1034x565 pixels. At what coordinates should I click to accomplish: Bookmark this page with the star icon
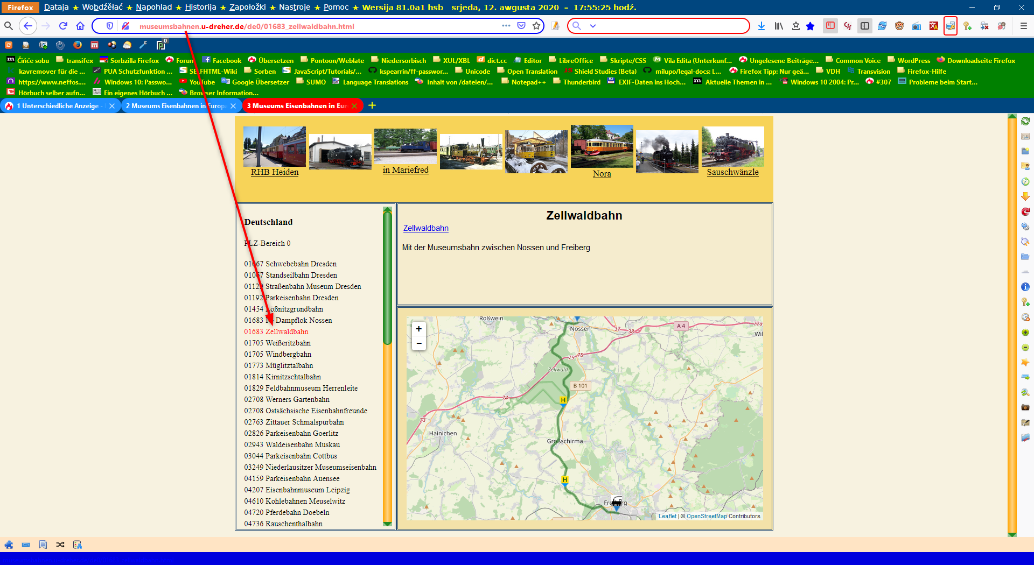click(x=536, y=26)
